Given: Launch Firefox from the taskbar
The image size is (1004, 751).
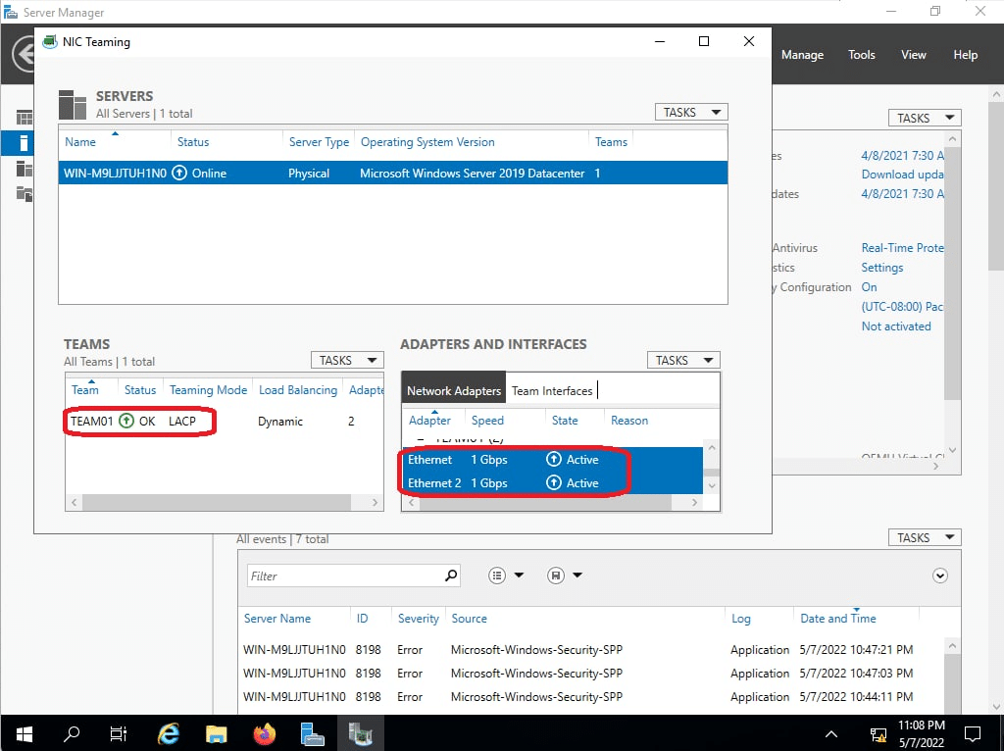Looking at the screenshot, I should (265, 733).
